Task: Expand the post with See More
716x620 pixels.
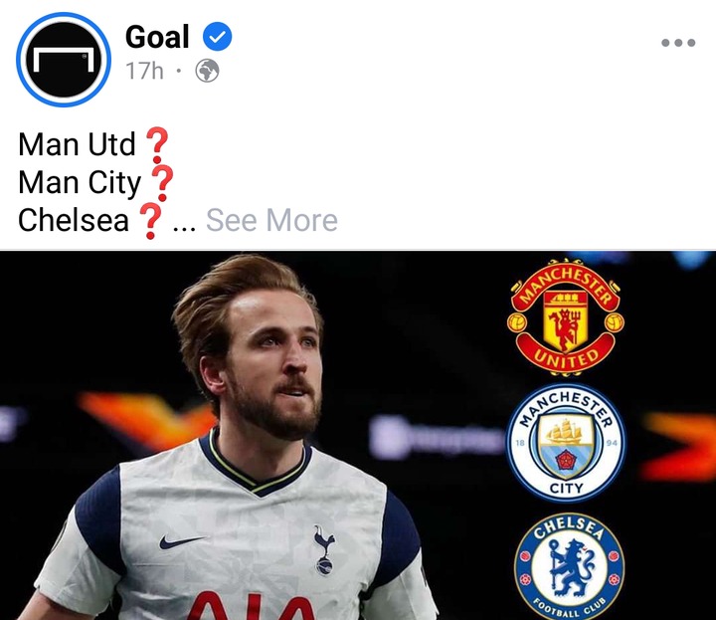Action: coord(271,220)
